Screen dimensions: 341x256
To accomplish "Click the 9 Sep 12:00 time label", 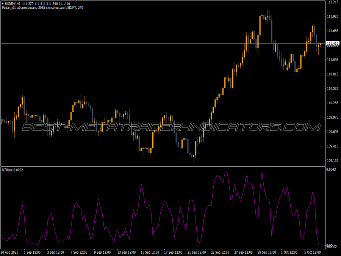I will [102, 253].
